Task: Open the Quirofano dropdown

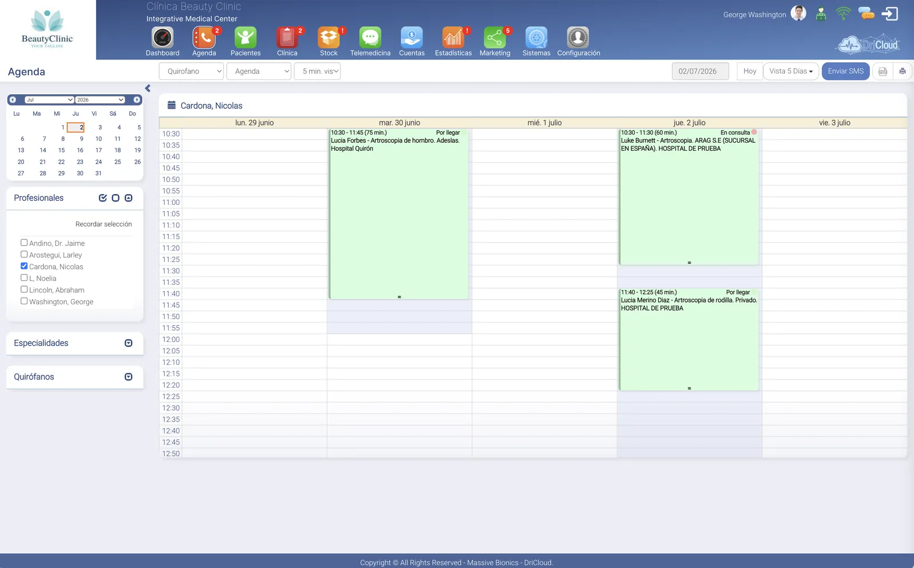Action: coord(191,71)
